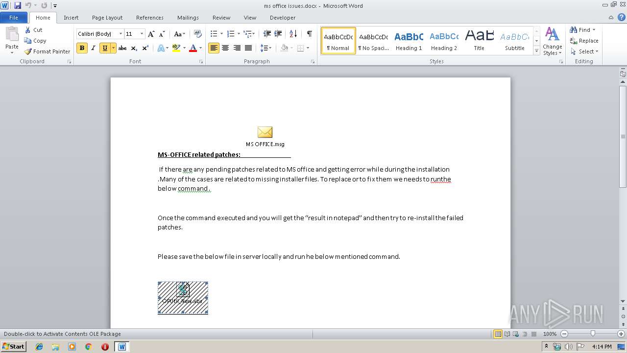Apply strikethrough formatting

pyautogui.click(x=122, y=48)
